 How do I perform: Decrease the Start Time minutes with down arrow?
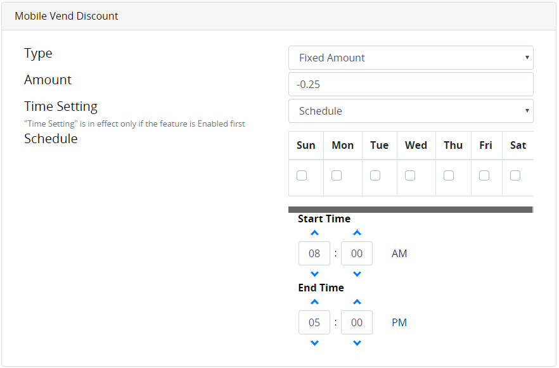(357, 274)
